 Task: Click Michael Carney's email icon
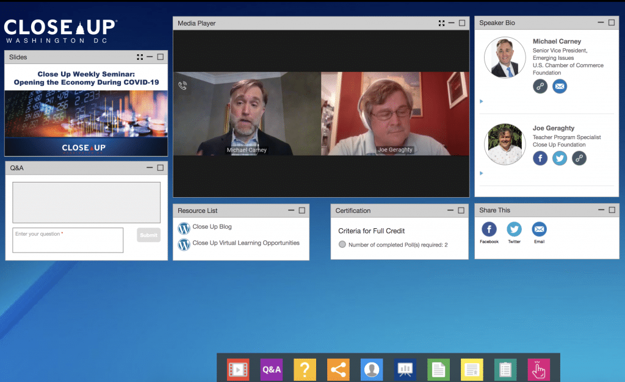coord(560,86)
